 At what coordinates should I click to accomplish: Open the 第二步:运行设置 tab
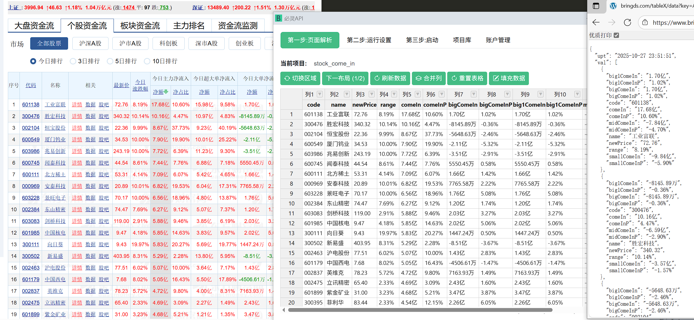tap(369, 40)
